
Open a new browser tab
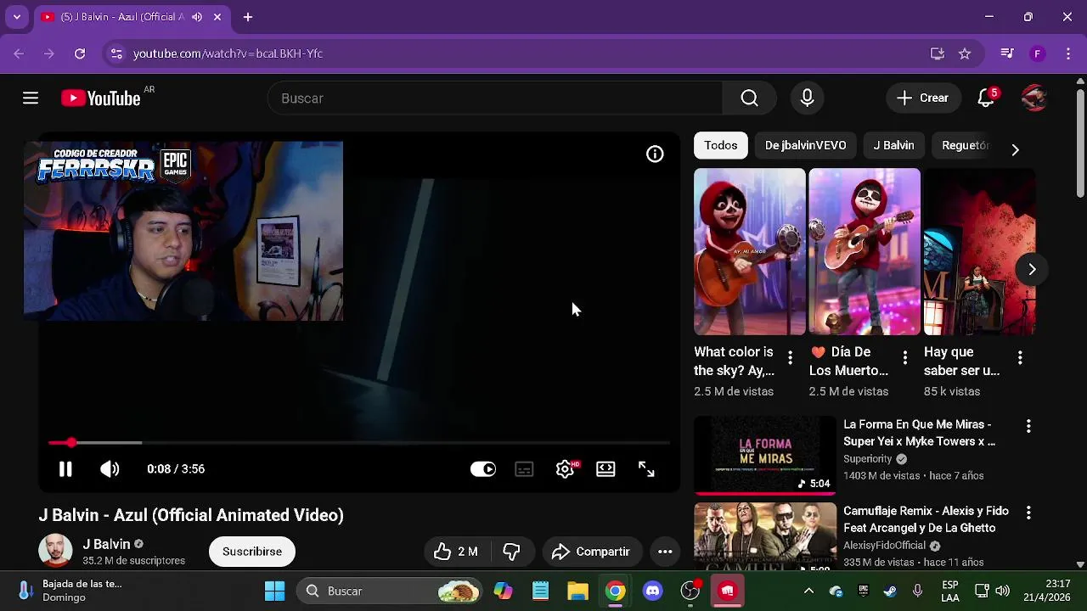click(x=248, y=17)
